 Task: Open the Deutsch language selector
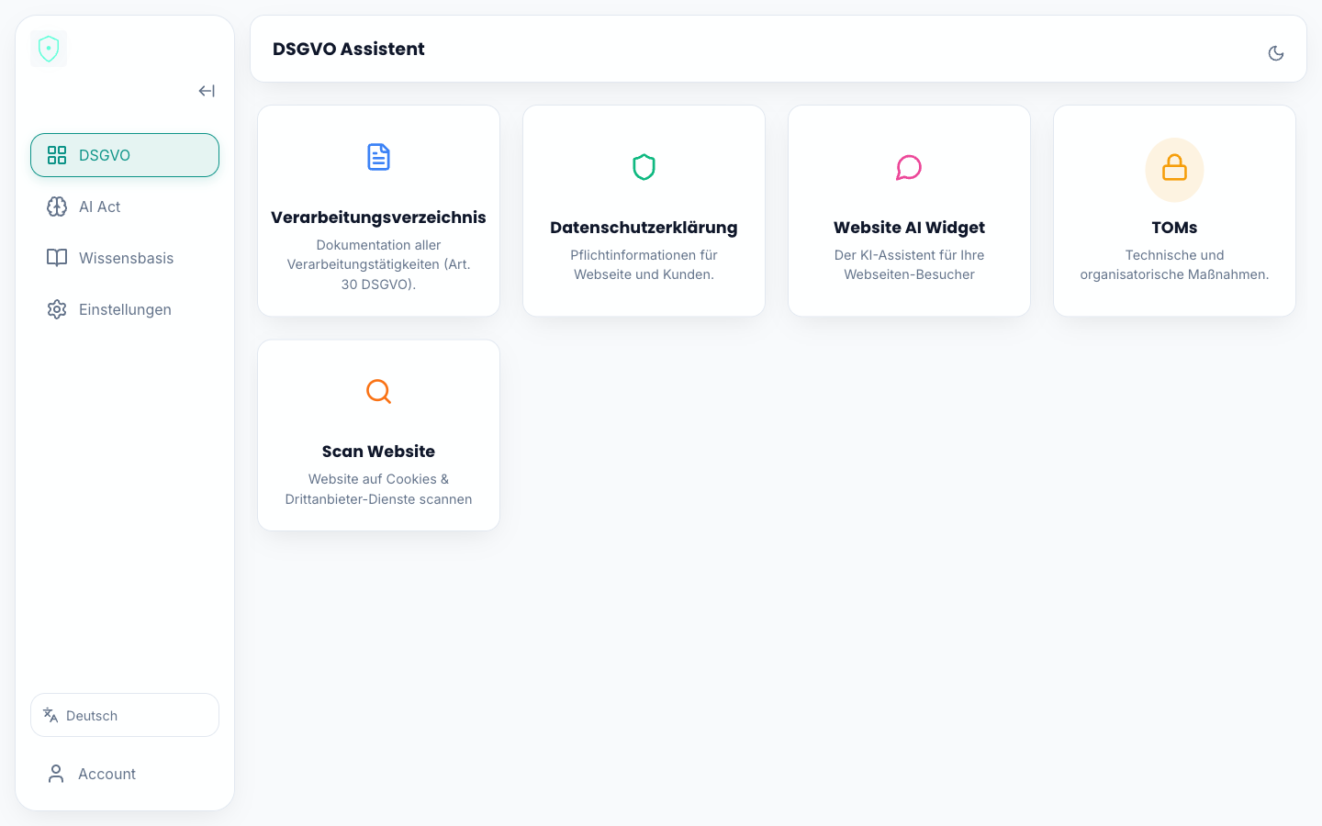coord(125,715)
